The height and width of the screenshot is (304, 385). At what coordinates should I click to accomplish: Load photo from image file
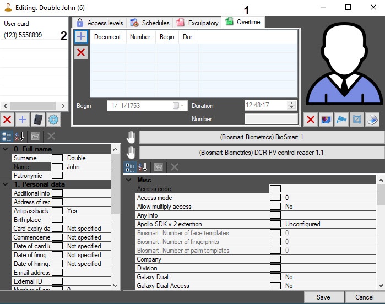pos(326,120)
